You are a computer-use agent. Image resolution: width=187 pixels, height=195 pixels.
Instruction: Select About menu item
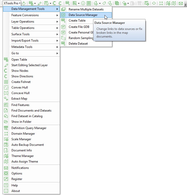(x=32, y=191)
